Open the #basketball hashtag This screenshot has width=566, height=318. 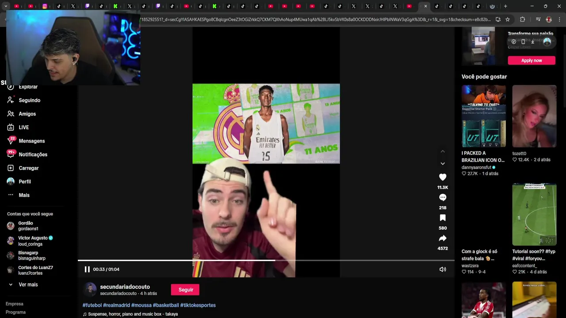point(166,305)
